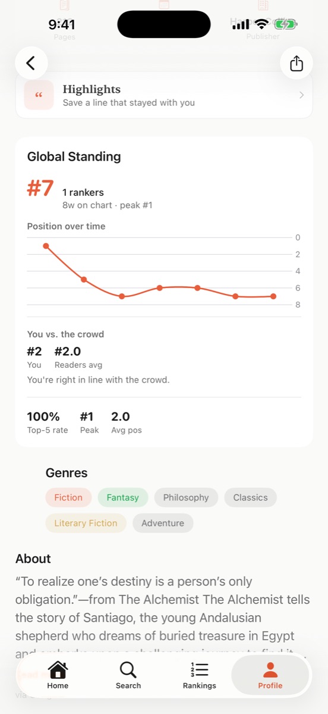
Task: Click last data point on position chart
Action: click(x=273, y=296)
